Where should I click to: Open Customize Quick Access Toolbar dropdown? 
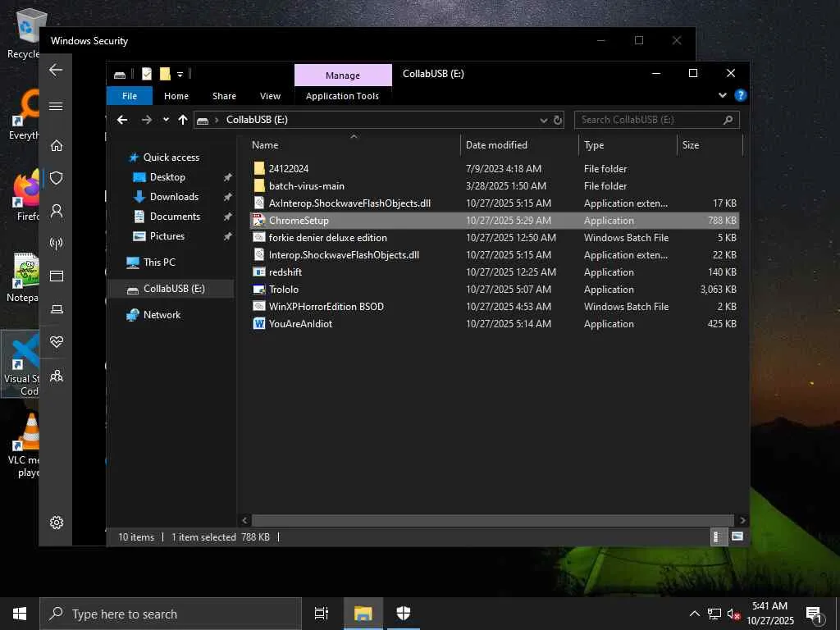[180, 75]
